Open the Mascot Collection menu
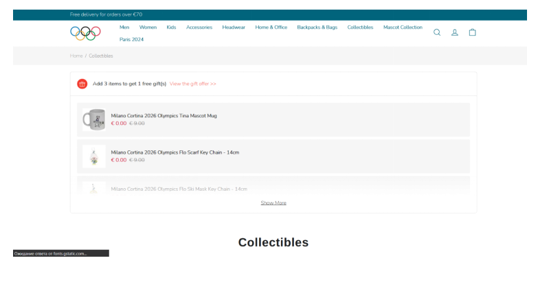The height and width of the screenshot is (302, 538). click(403, 27)
